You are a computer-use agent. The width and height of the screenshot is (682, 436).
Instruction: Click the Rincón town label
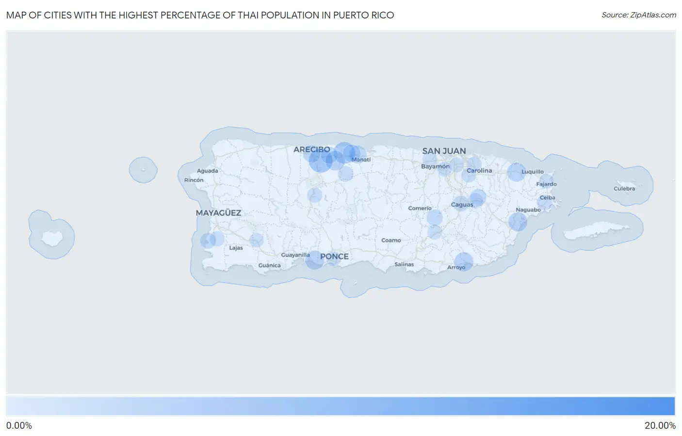(x=194, y=180)
